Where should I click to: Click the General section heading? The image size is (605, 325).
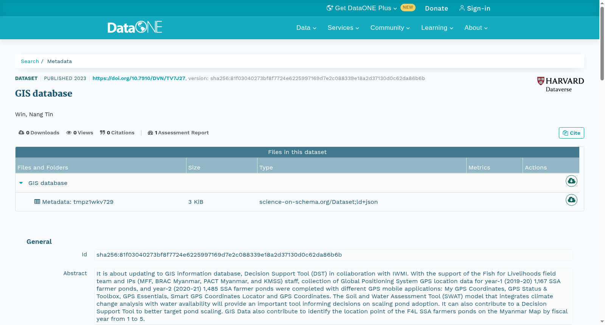(39, 242)
